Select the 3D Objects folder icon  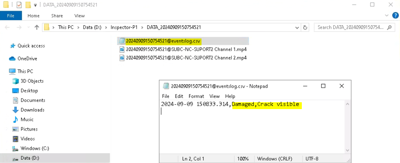point(15,81)
